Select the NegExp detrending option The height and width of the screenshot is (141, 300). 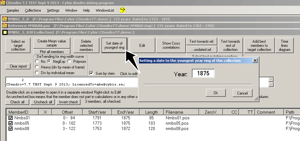(x=49, y=62)
